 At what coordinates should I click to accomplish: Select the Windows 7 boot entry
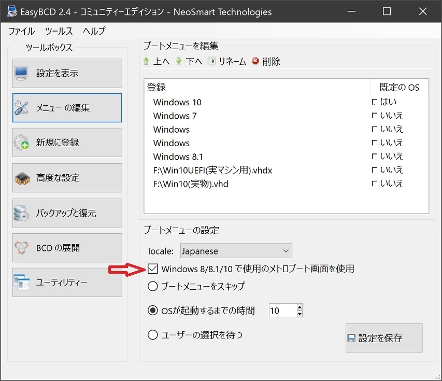point(175,116)
